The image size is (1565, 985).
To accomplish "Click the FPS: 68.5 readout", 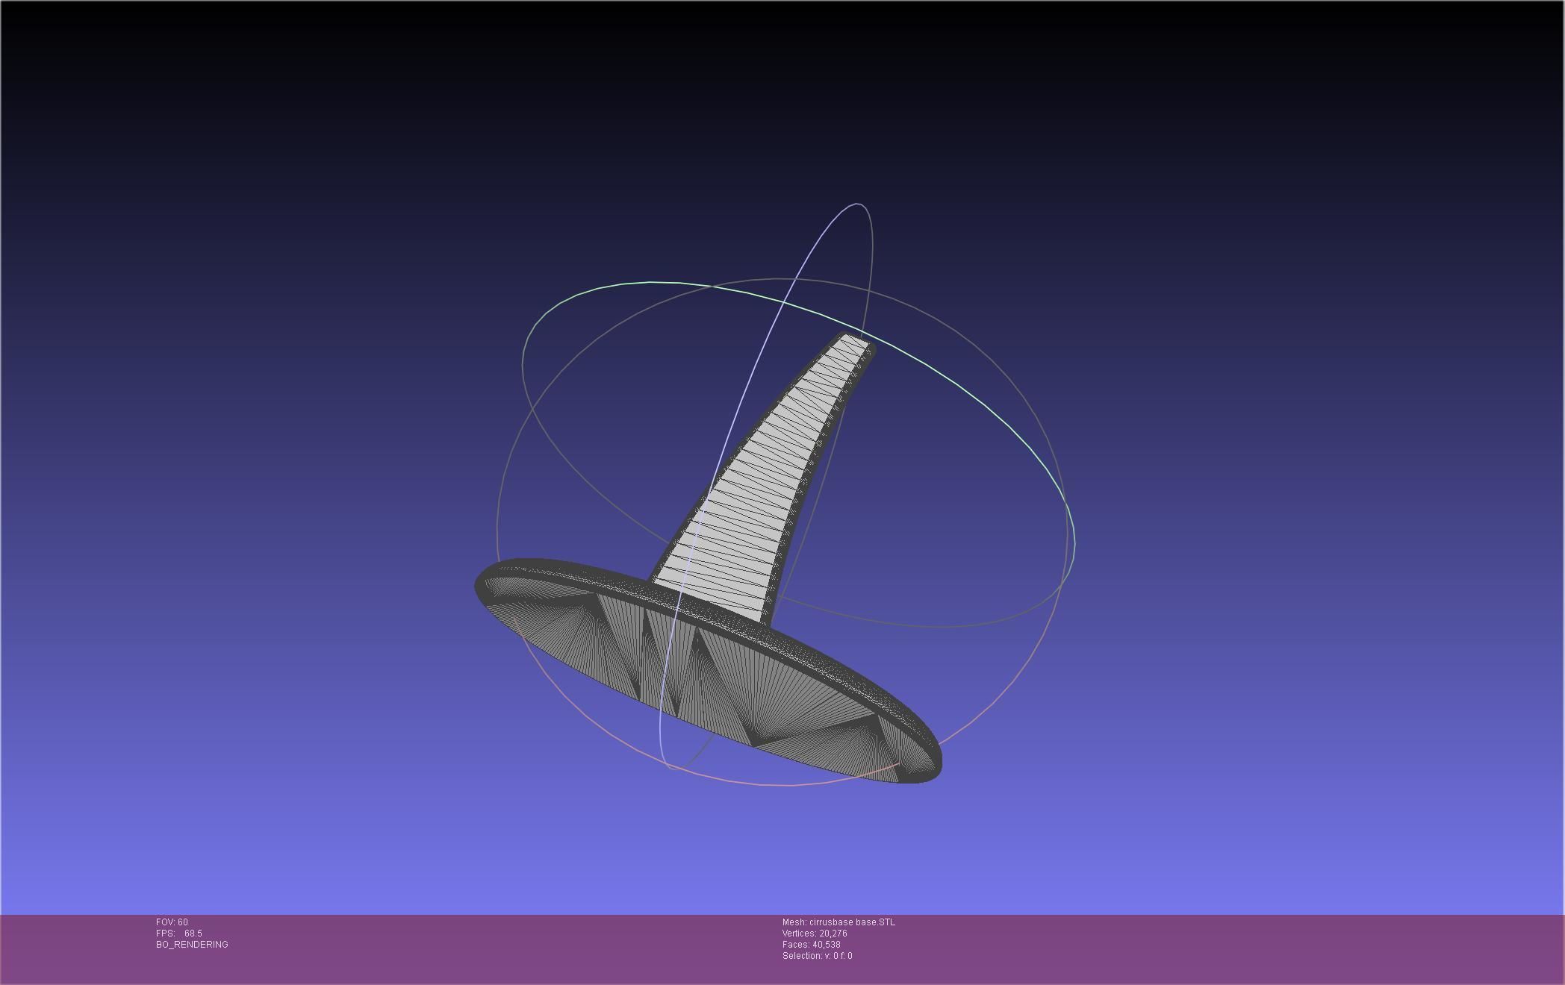I will pyautogui.click(x=179, y=934).
